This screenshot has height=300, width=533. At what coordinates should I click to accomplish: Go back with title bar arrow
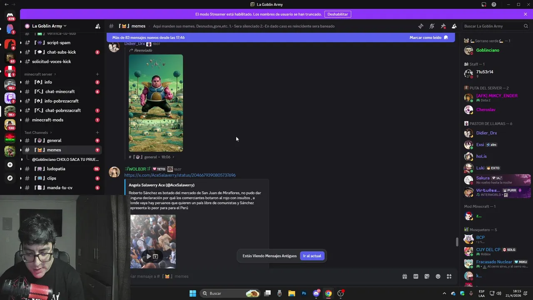(x=6, y=5)
